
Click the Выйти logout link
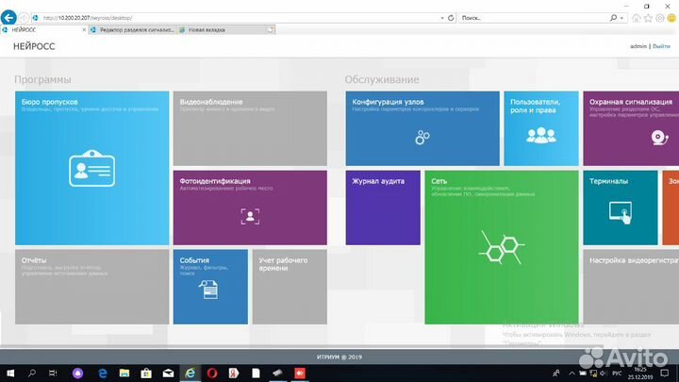661,46
